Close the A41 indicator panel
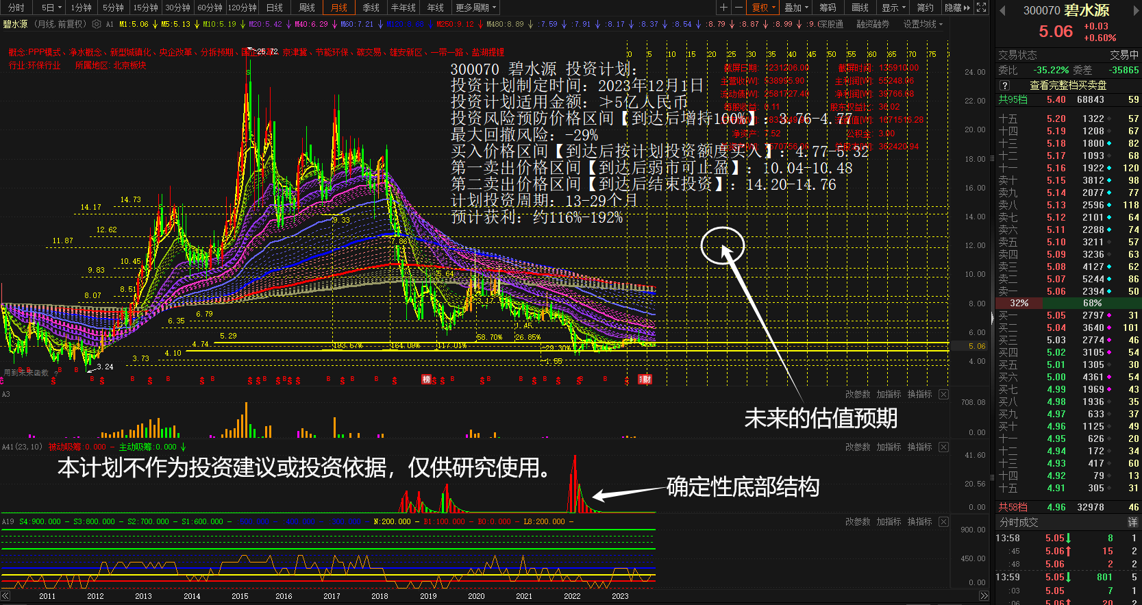The height and width of the screenshot is (605, 1142). (943, 447)
